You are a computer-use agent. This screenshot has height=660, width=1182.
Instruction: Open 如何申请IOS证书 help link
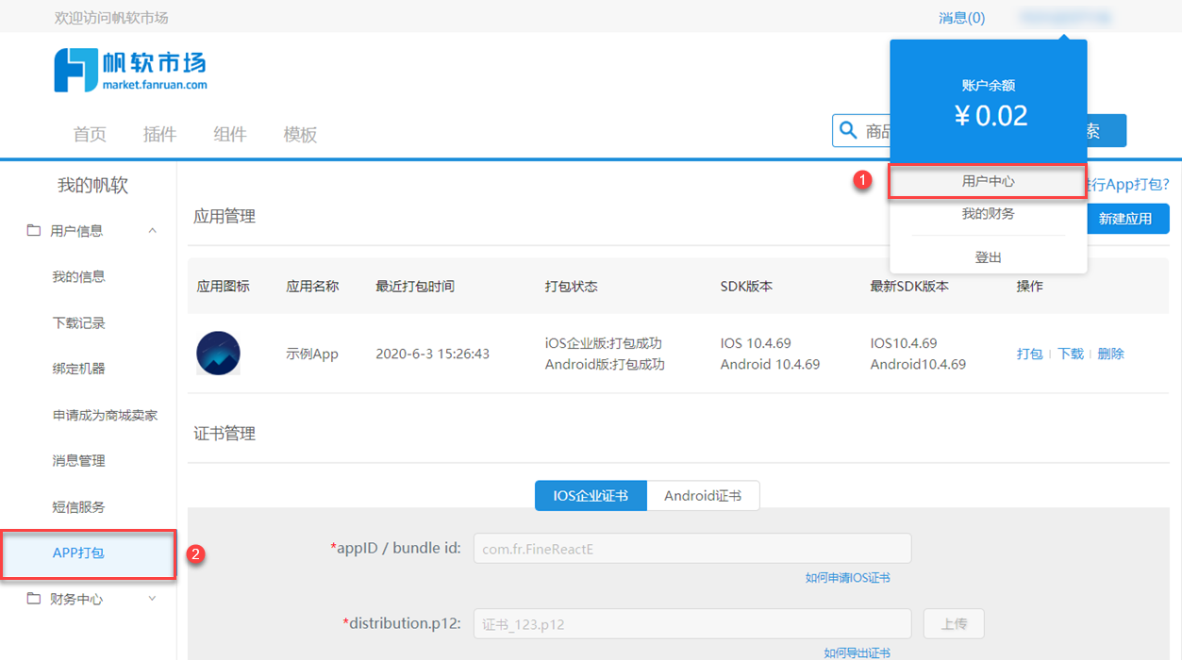[x=847, y=577]
